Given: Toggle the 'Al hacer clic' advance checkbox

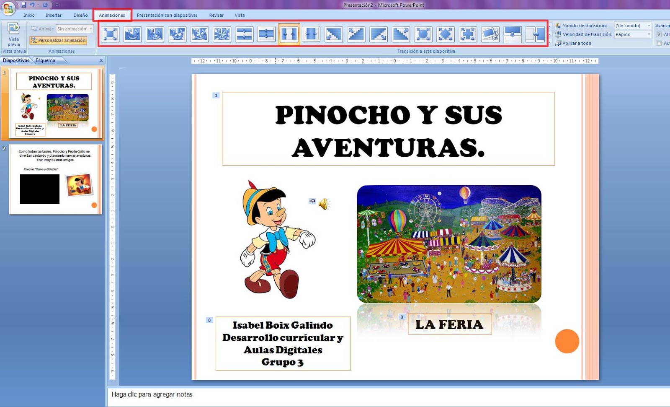Looking at the screenshot, I should pos(659,34).
